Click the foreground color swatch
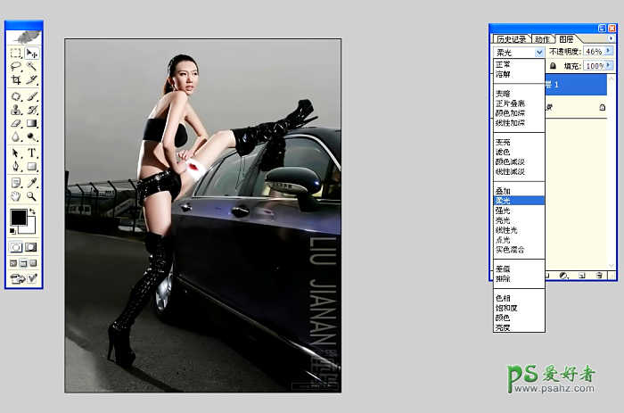This screenshot has height=413, width=624. point(18,218)
